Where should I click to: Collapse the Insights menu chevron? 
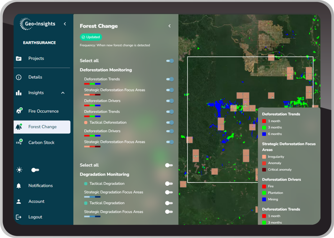63,93
